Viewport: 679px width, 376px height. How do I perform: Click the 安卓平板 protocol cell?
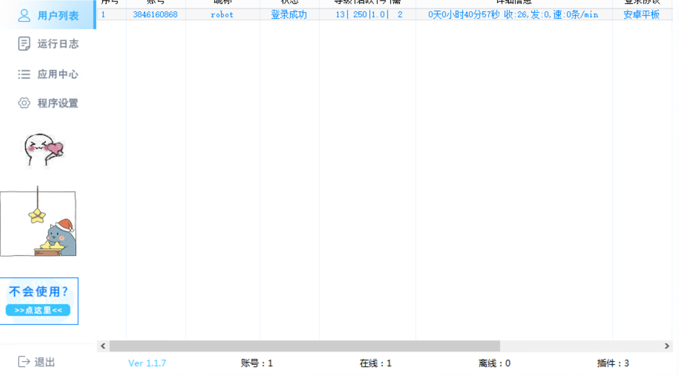point(641,14)
